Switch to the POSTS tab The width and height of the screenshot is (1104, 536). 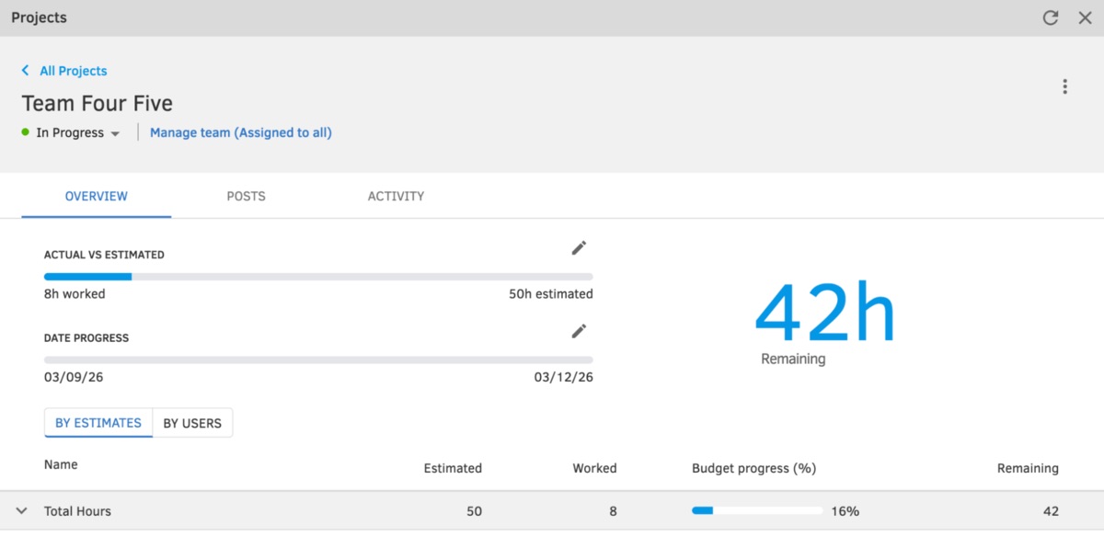click(x=246, y=196)
